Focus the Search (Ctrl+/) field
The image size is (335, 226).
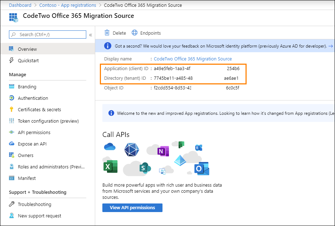tap(48, 34)
